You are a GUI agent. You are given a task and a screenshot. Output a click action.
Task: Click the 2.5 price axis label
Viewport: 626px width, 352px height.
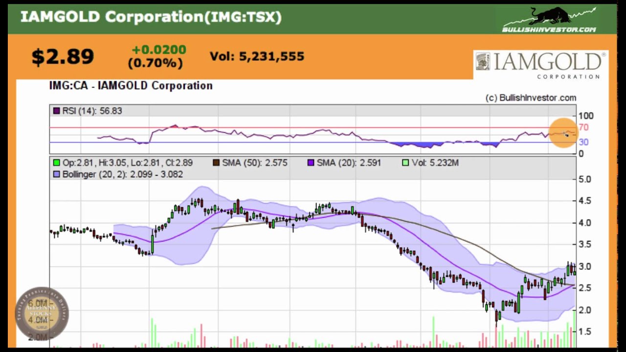click(x=585, y=288)
